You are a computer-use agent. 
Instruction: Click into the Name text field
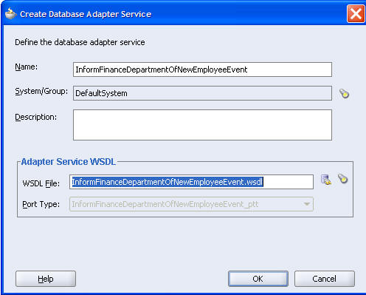202,69
